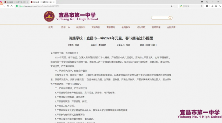Switch to the first browser tab
222x123 pixels.
click(x=16, y=2)
